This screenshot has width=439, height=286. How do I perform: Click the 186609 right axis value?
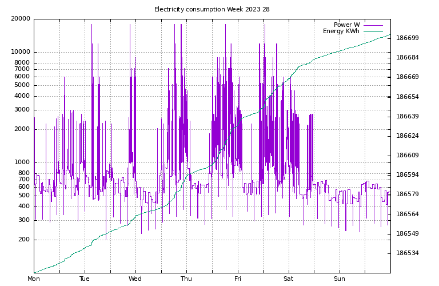tap(408, 155)
